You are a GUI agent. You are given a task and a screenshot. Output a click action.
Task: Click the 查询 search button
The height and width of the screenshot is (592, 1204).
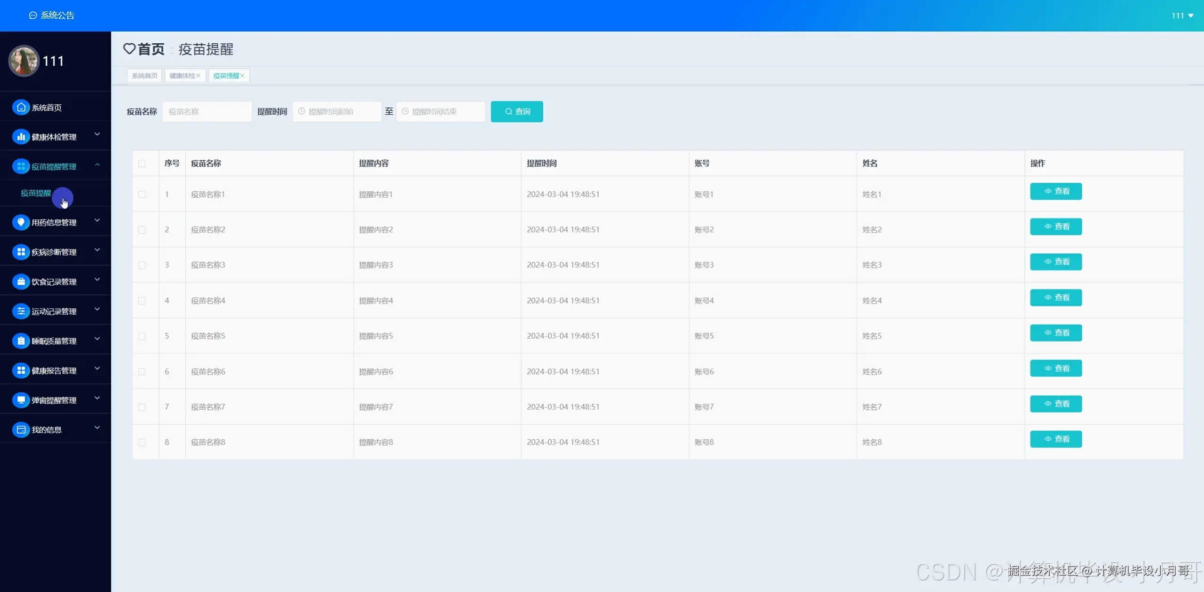click(x=516, y=112)
